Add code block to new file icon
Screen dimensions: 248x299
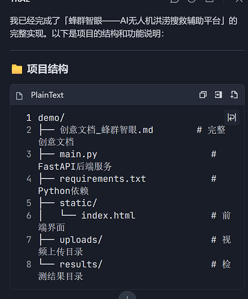pos(234,94)
